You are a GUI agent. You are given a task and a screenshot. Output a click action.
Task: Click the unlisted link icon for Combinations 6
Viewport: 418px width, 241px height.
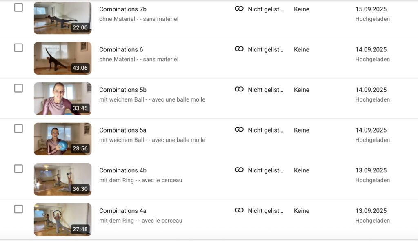pos(239,49)
